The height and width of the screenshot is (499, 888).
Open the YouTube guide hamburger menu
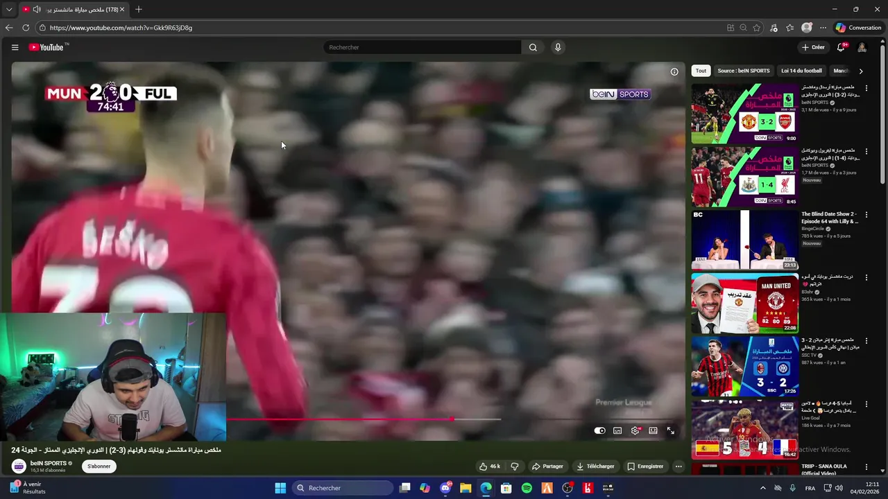15,47
